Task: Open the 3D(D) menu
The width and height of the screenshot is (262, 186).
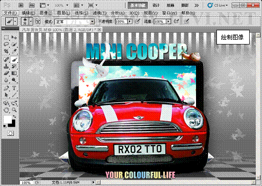Action: point(134,13)
